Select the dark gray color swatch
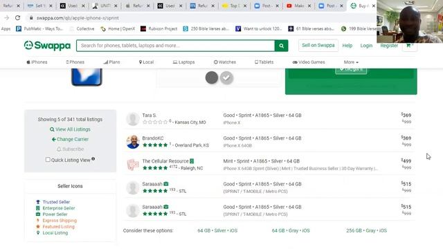 tap(212, 77)
